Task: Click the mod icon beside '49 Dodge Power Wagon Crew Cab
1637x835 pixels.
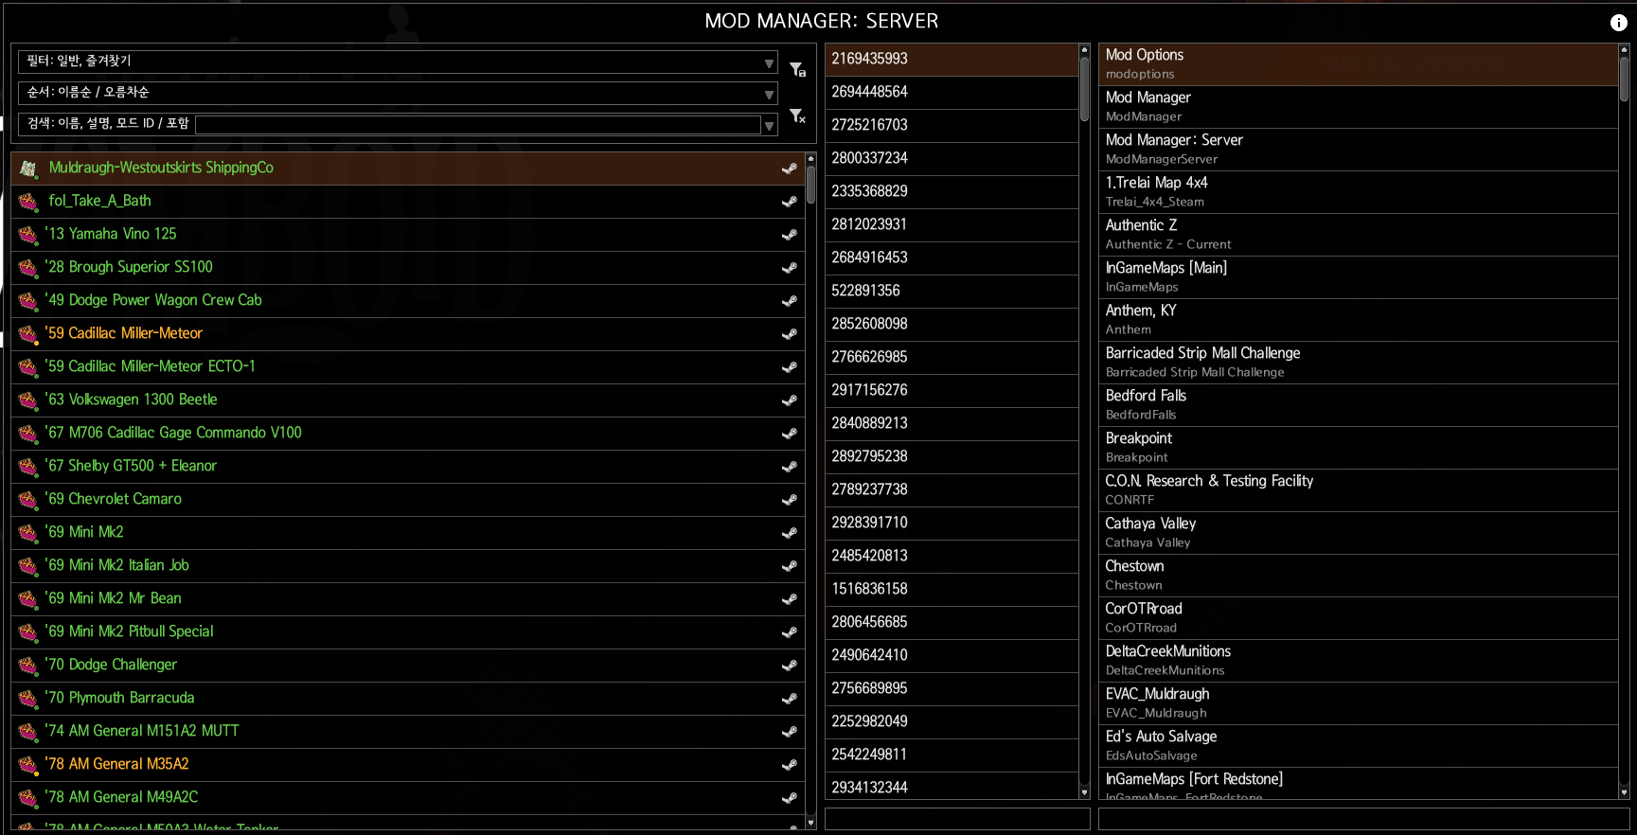Action: coord(28,301)
